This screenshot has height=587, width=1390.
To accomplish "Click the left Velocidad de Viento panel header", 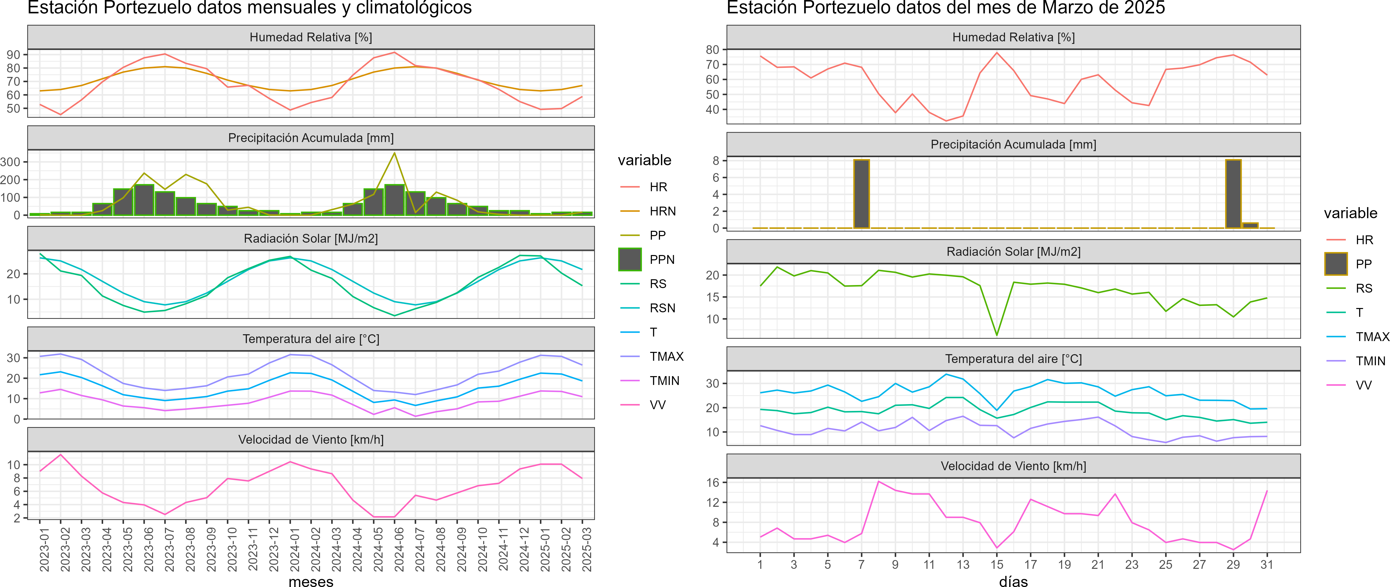I will click(311, 440).
